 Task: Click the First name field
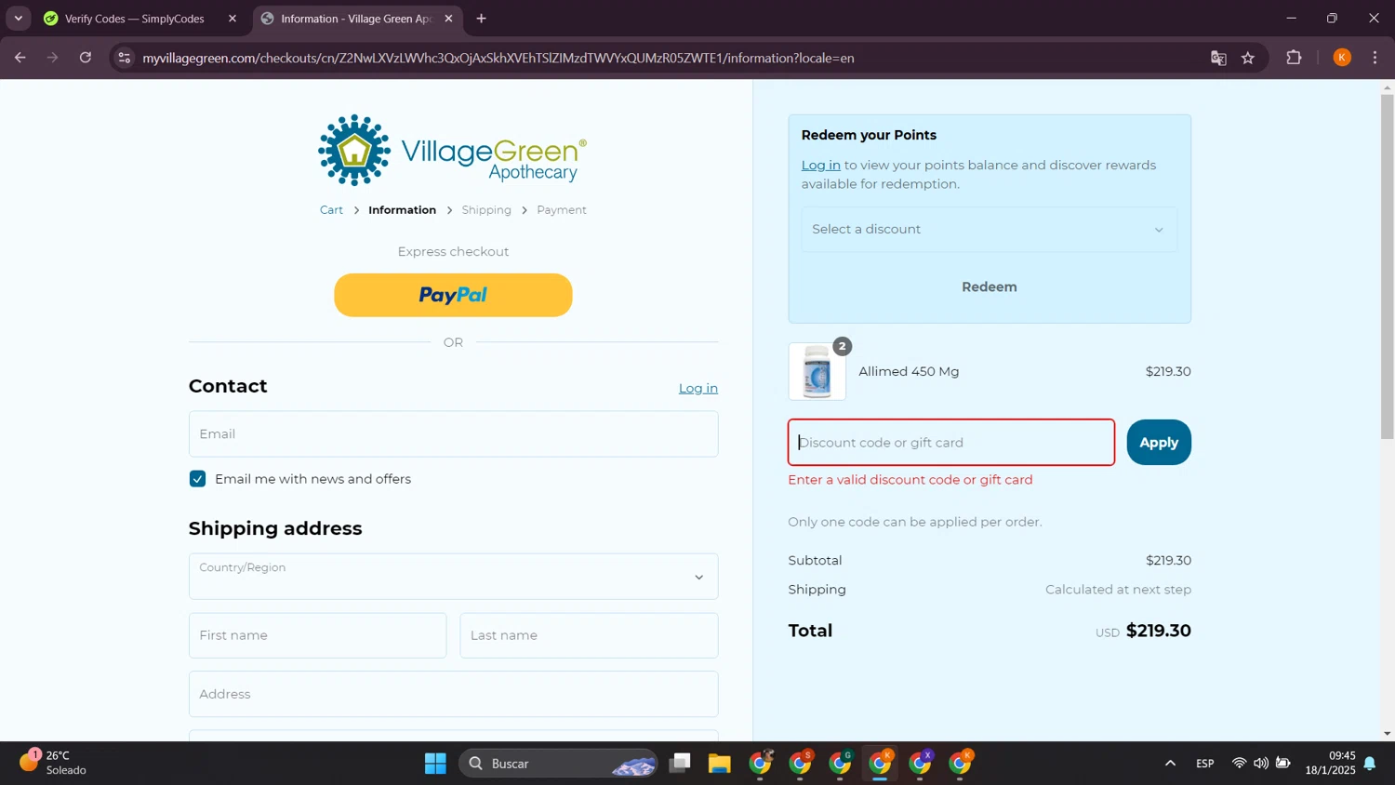(x=317, y=635)
